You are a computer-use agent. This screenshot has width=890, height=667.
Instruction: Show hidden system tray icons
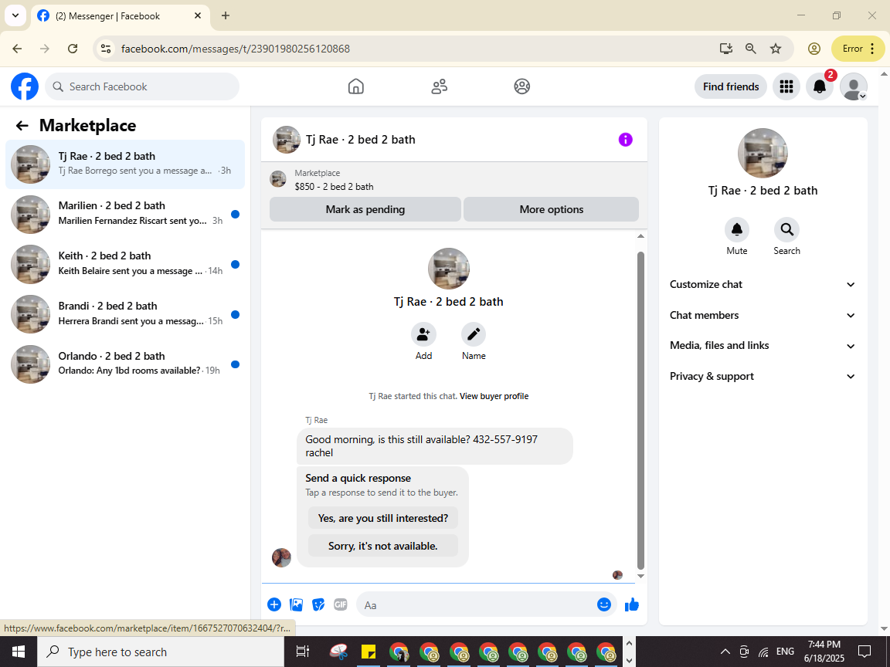(725, 651)
